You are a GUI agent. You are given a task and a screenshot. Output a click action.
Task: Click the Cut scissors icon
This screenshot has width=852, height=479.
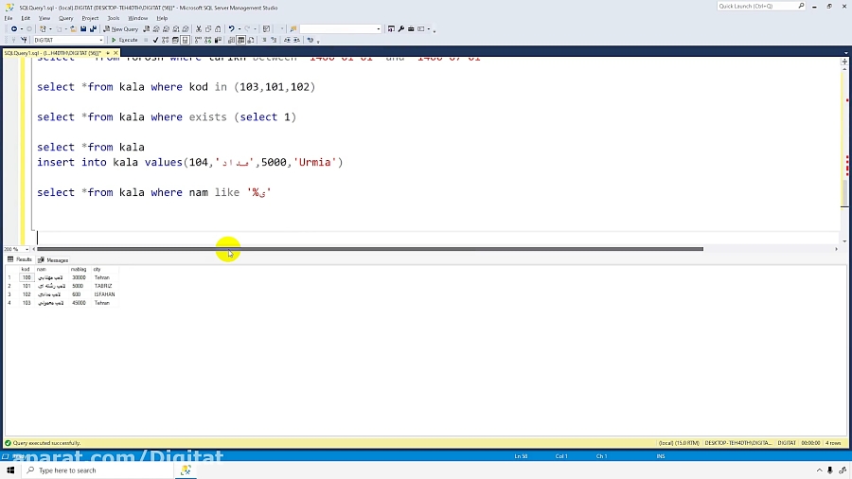pyautogui.click(x=199, y=28)
